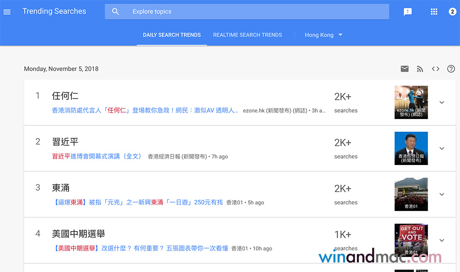Open the send feedback icon
Screen dimensions: 460x272
408,12
